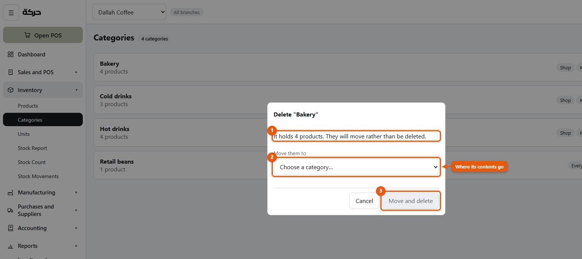Viewport: 582px width, 259px height.
Task: Expand Purchases and Suppliers arrow
Action: [x=76, y=210]
